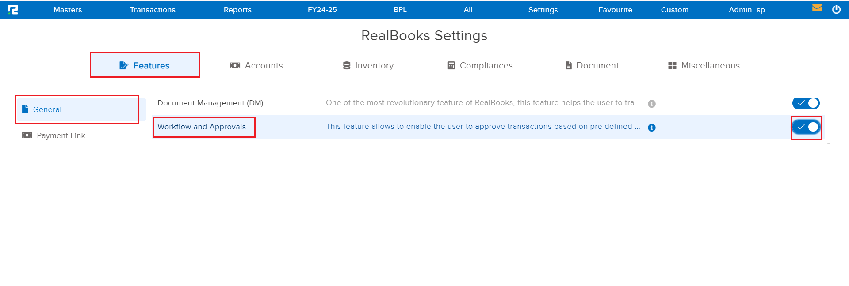Select Payment Link in sidebar
Viewport: 849px width, 286px height.
[x=61, y=135]
